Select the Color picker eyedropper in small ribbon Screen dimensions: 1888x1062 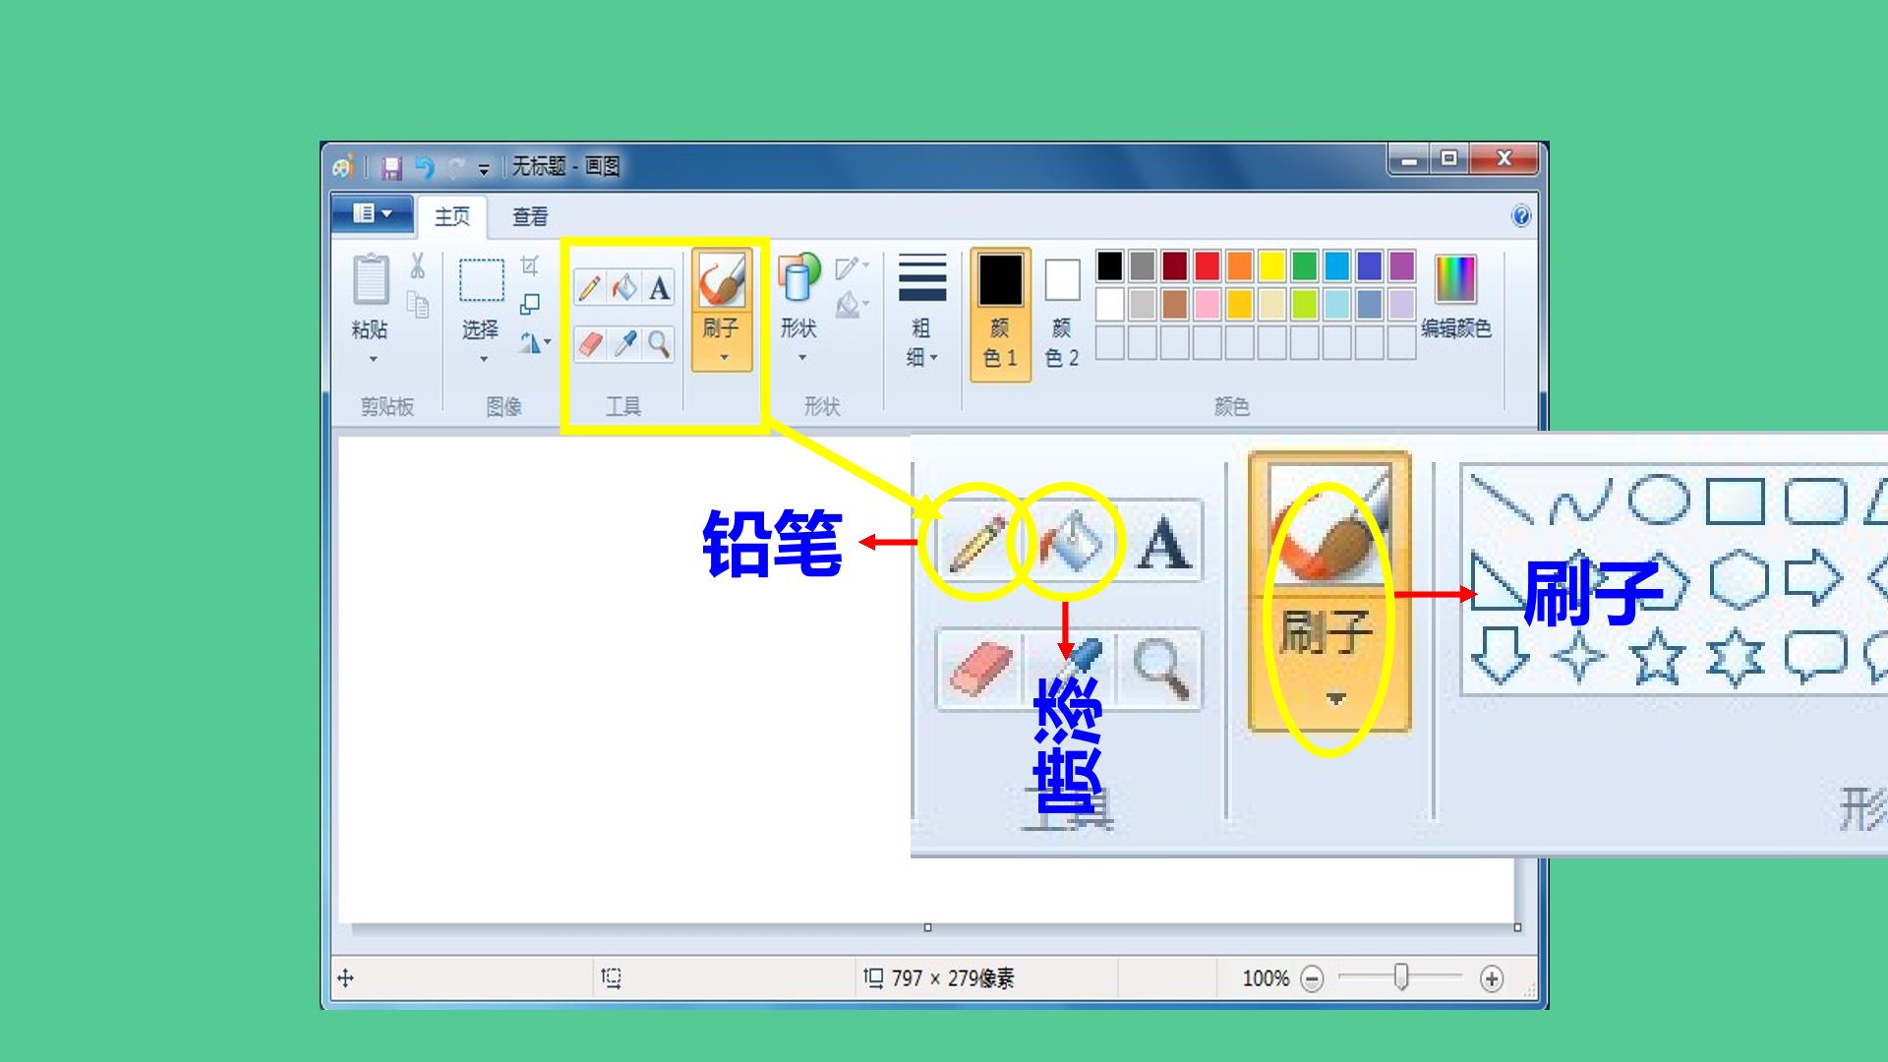tap(624, 343)
